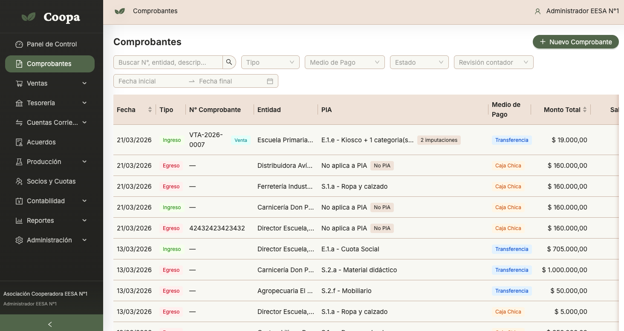Image resolution: width=624 pixels, height=331 pixels.
Task: Click the $ 50.000,00 amount
Action: coord(569,291)
